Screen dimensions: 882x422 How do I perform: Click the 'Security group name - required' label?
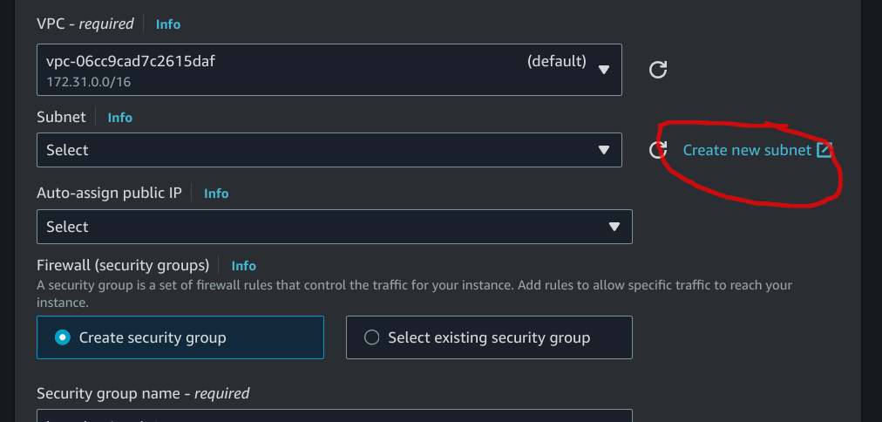pos(143,393)
